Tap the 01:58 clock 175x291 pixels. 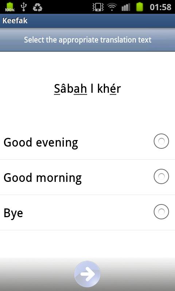(160, 7)
